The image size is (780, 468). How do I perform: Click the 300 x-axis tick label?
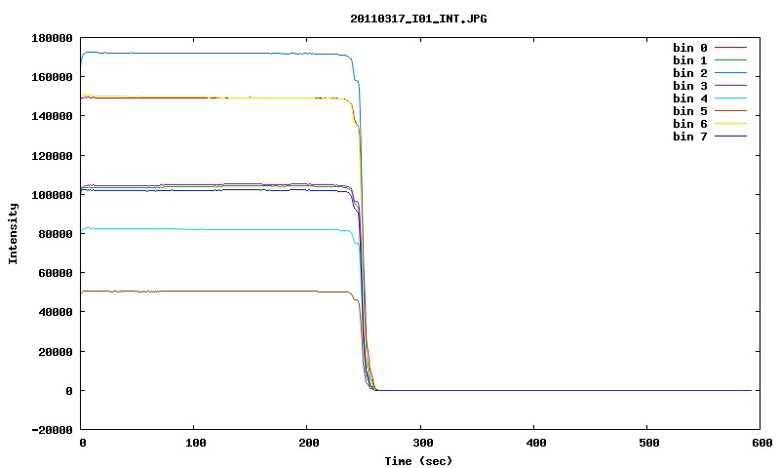422,443
